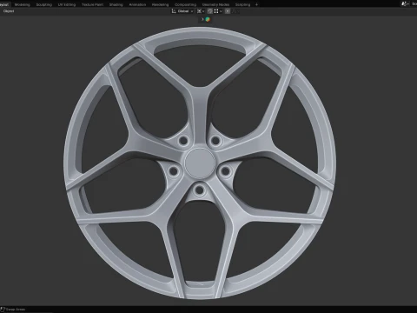Open the Sculpting workspace tab after Modeling
417x313 pixels.
pyautogui.click(x=44, y=4)
